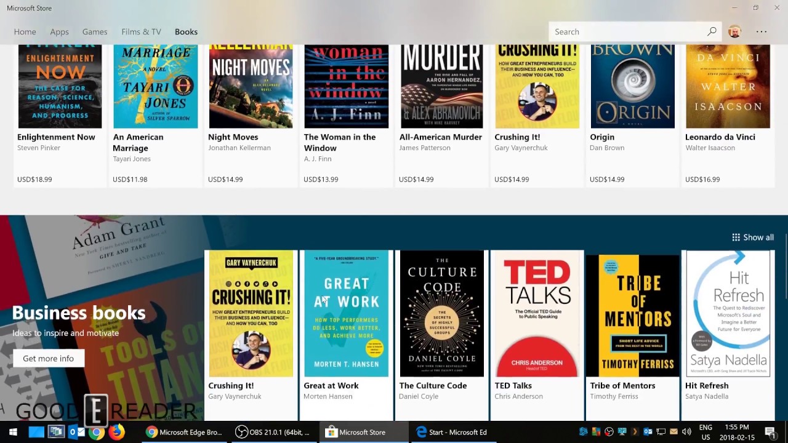Switch to Start - Microsoft Edge window
788x443 pixels.
point(452,432)
